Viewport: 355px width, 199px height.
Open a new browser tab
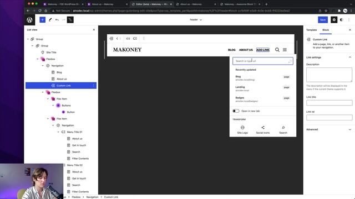point(266,4)
